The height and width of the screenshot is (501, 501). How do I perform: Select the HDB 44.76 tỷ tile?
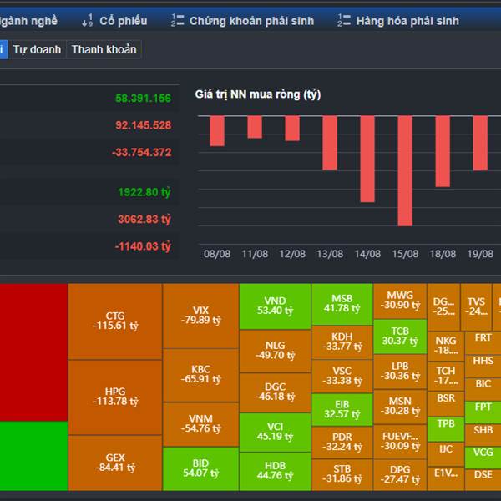click(x=275, y=471)
